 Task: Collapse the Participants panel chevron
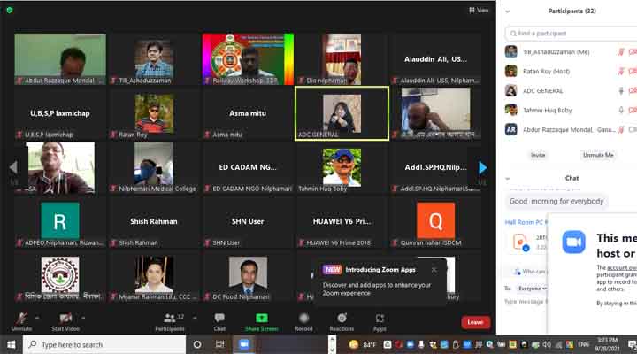click(507, 11)
